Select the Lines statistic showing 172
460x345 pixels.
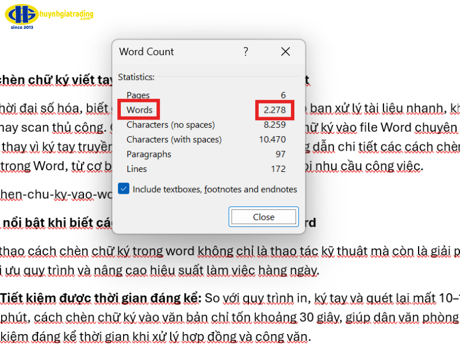(137, 168)
